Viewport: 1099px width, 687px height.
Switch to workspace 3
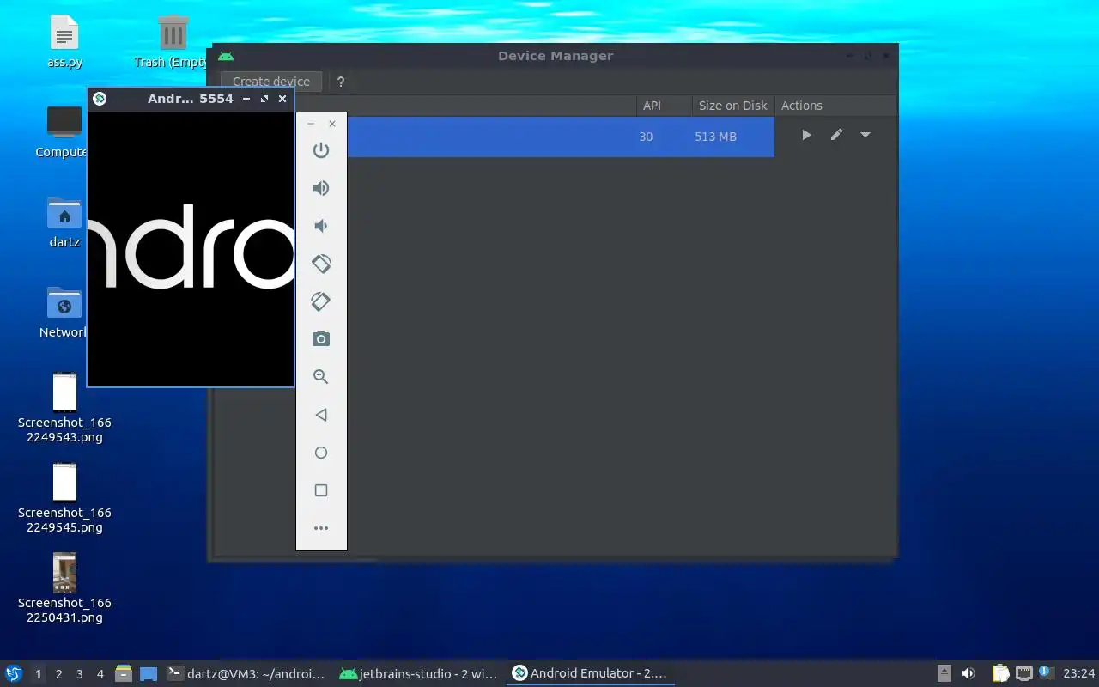80,674
